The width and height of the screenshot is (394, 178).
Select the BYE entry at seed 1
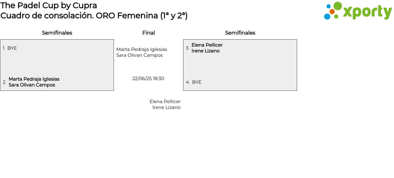click(12, 48)
